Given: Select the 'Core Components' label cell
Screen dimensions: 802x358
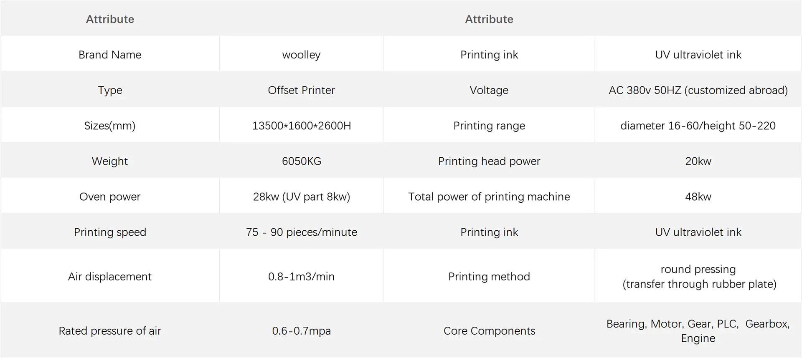Looking at the screenshot, I should [x=489, y=330].
